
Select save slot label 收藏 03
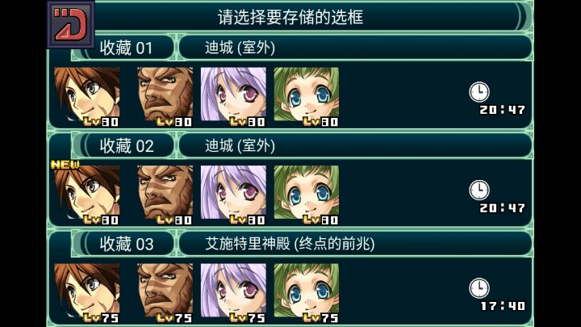126,244
